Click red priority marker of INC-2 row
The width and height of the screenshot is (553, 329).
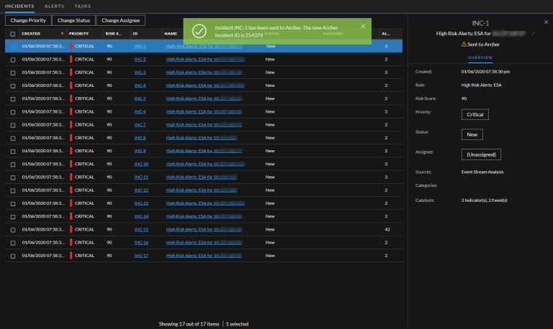pos(71,60)
